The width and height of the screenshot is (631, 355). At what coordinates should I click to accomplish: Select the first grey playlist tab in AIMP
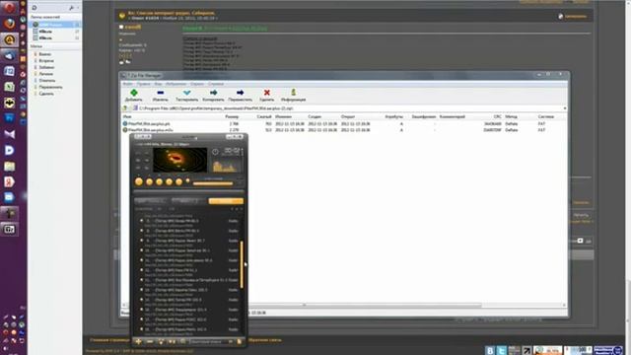[x=150, y=201]
